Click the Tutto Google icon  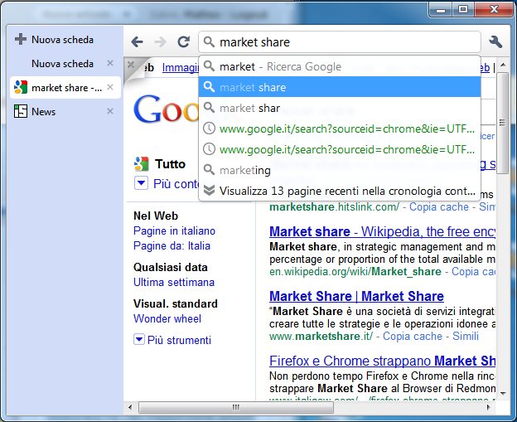point(142,163)
